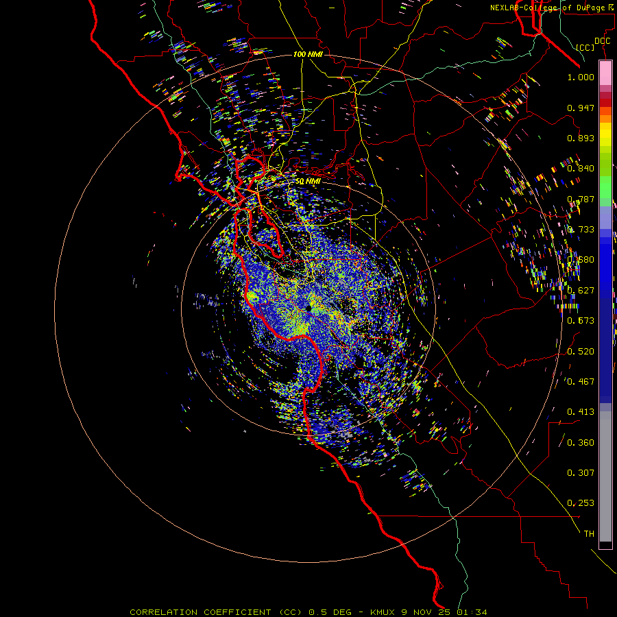Pick the gray swatch near 0.307
Image resolution: width=617 pixels, height=617 pixels.
pos(605,476)
